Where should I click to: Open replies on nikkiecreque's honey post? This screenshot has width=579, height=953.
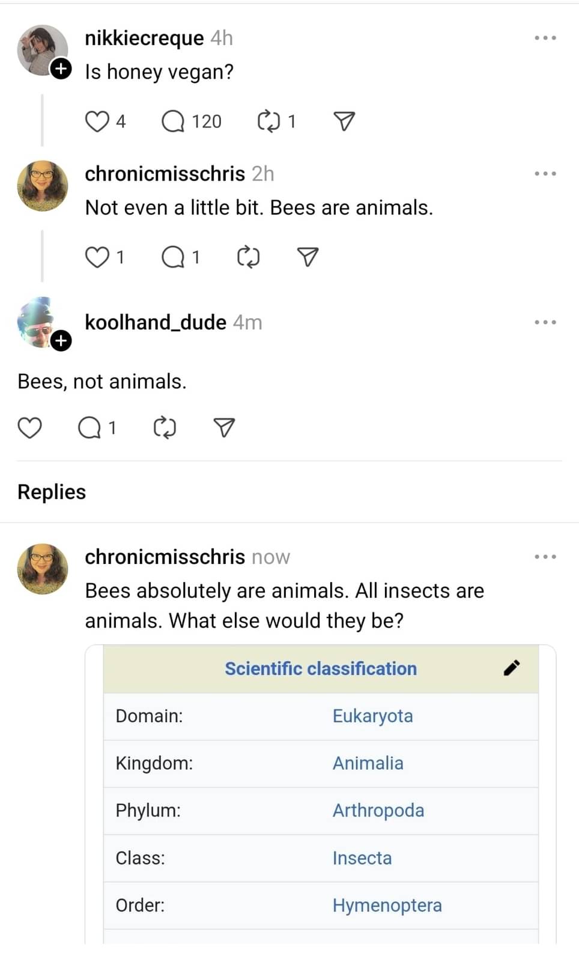pyautogui.click(x=173, y=121)
